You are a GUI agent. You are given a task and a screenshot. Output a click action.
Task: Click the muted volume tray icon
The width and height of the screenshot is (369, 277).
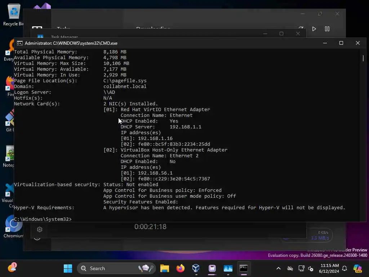pos(311,268)
